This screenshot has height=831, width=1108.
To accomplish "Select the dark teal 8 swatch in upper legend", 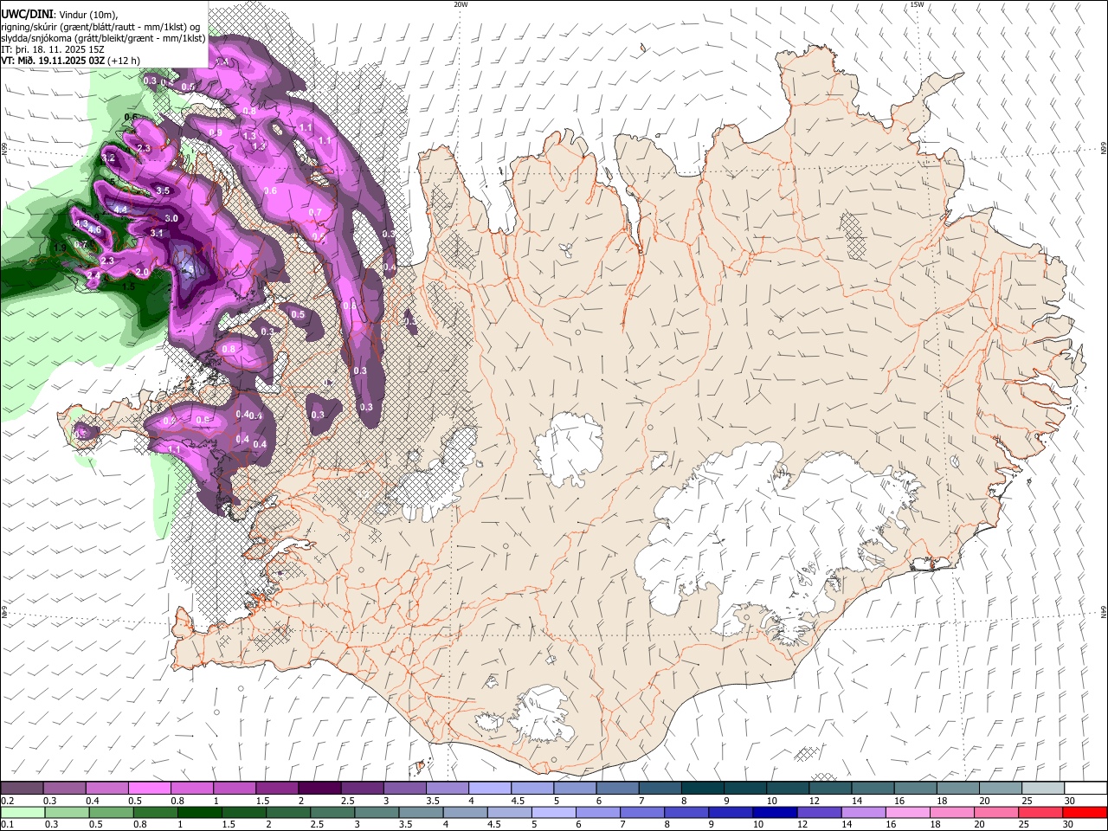I will click(702, 789).
